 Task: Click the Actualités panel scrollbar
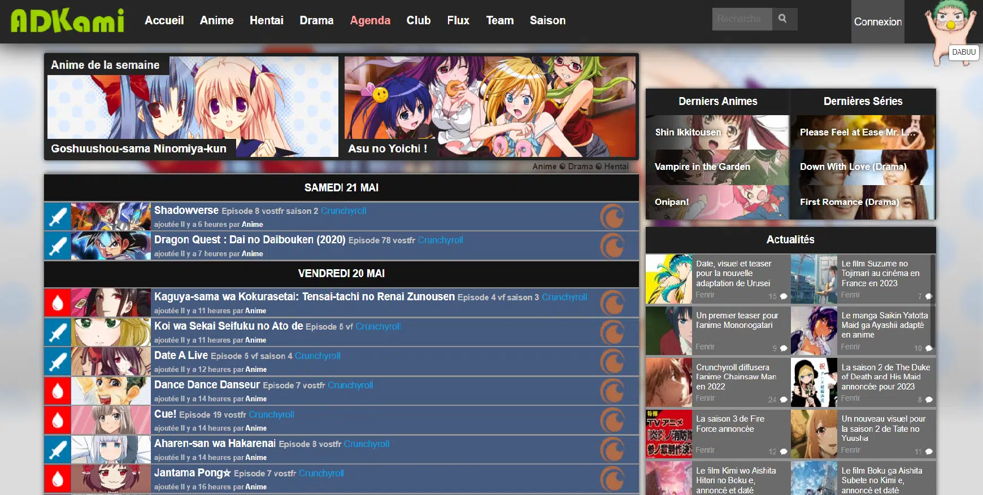[x=932, y=302]
